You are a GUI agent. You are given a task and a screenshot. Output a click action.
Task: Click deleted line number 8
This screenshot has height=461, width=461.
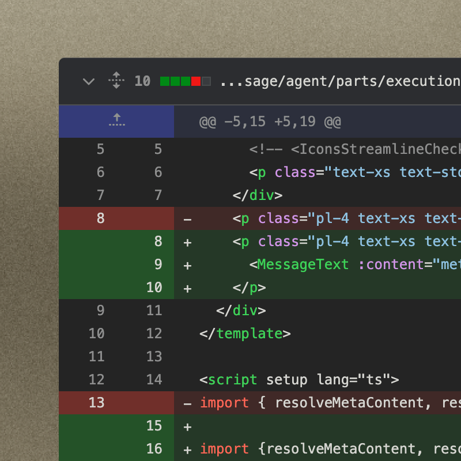100,218
